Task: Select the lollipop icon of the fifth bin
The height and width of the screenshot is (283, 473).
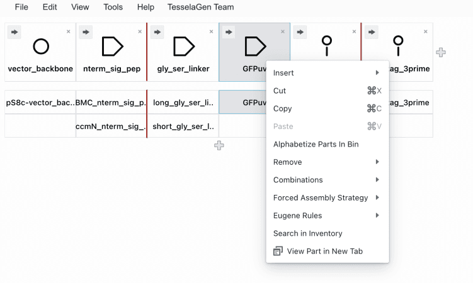Action: point(327,46)
